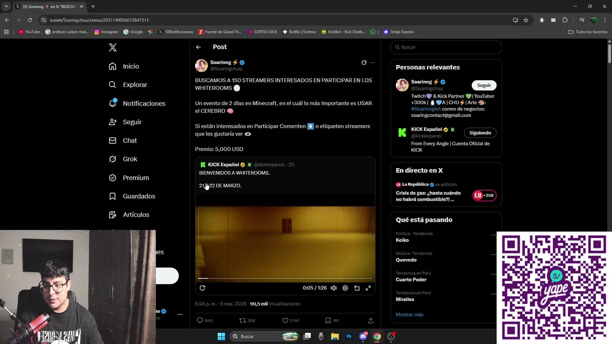612x344 pixels.
Task: Open options for the Keiko trend
Action: [x=493, y=235]
